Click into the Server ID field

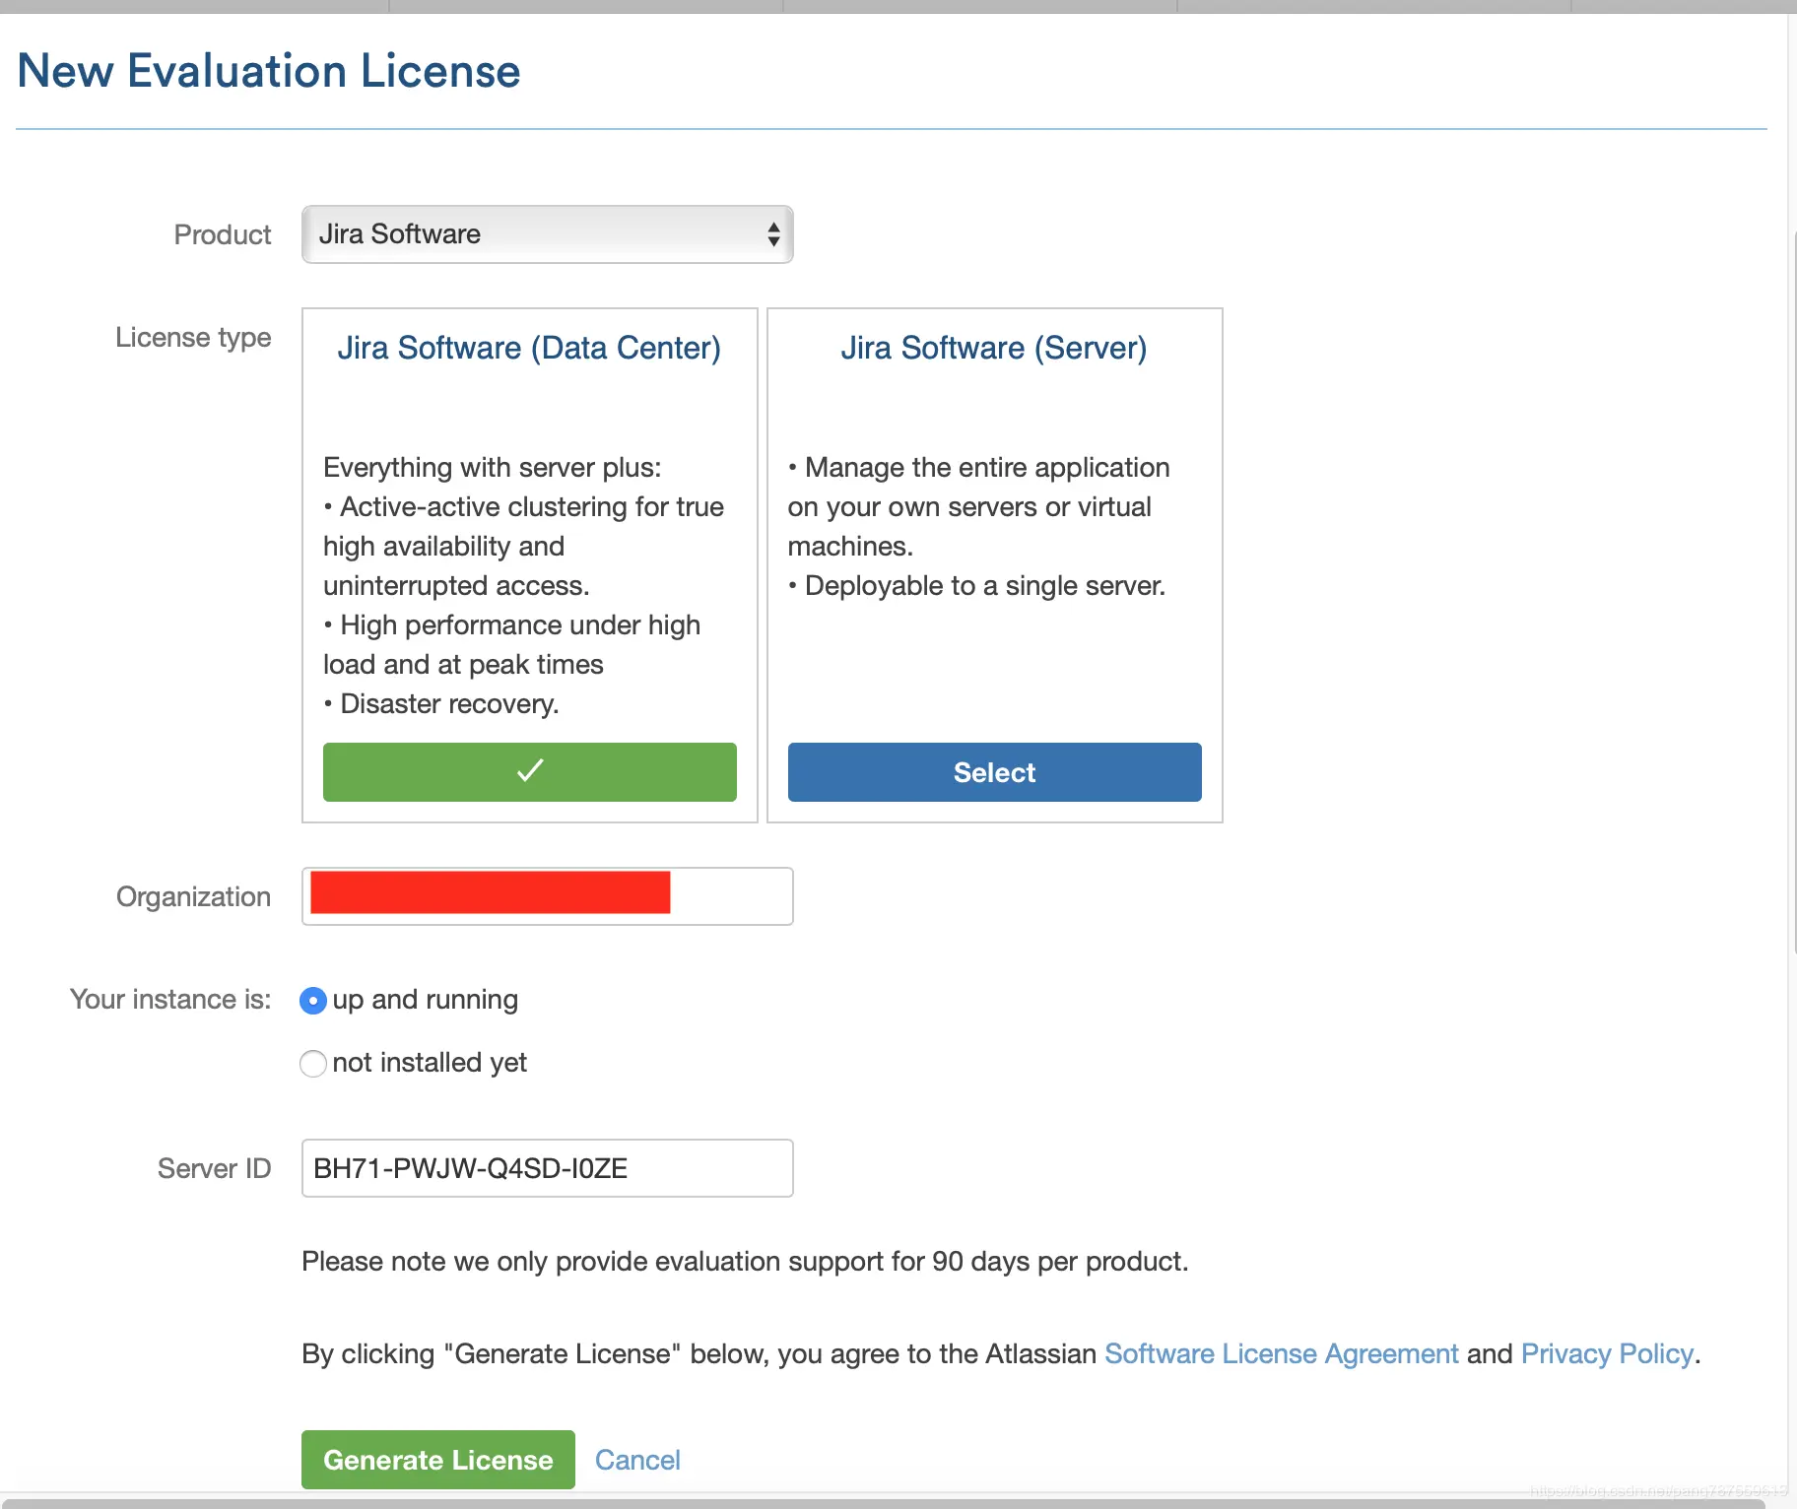tap(547, 1168)
